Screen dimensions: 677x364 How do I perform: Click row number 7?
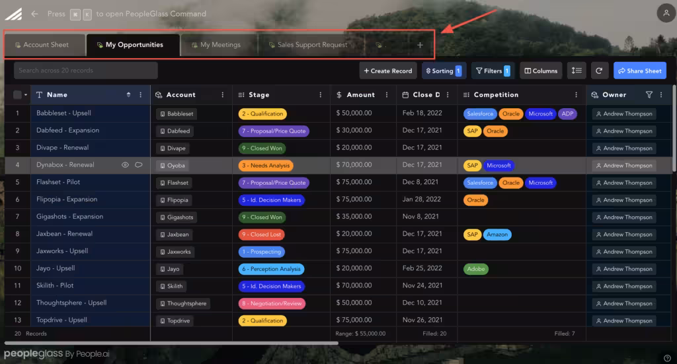click(17, 216)
